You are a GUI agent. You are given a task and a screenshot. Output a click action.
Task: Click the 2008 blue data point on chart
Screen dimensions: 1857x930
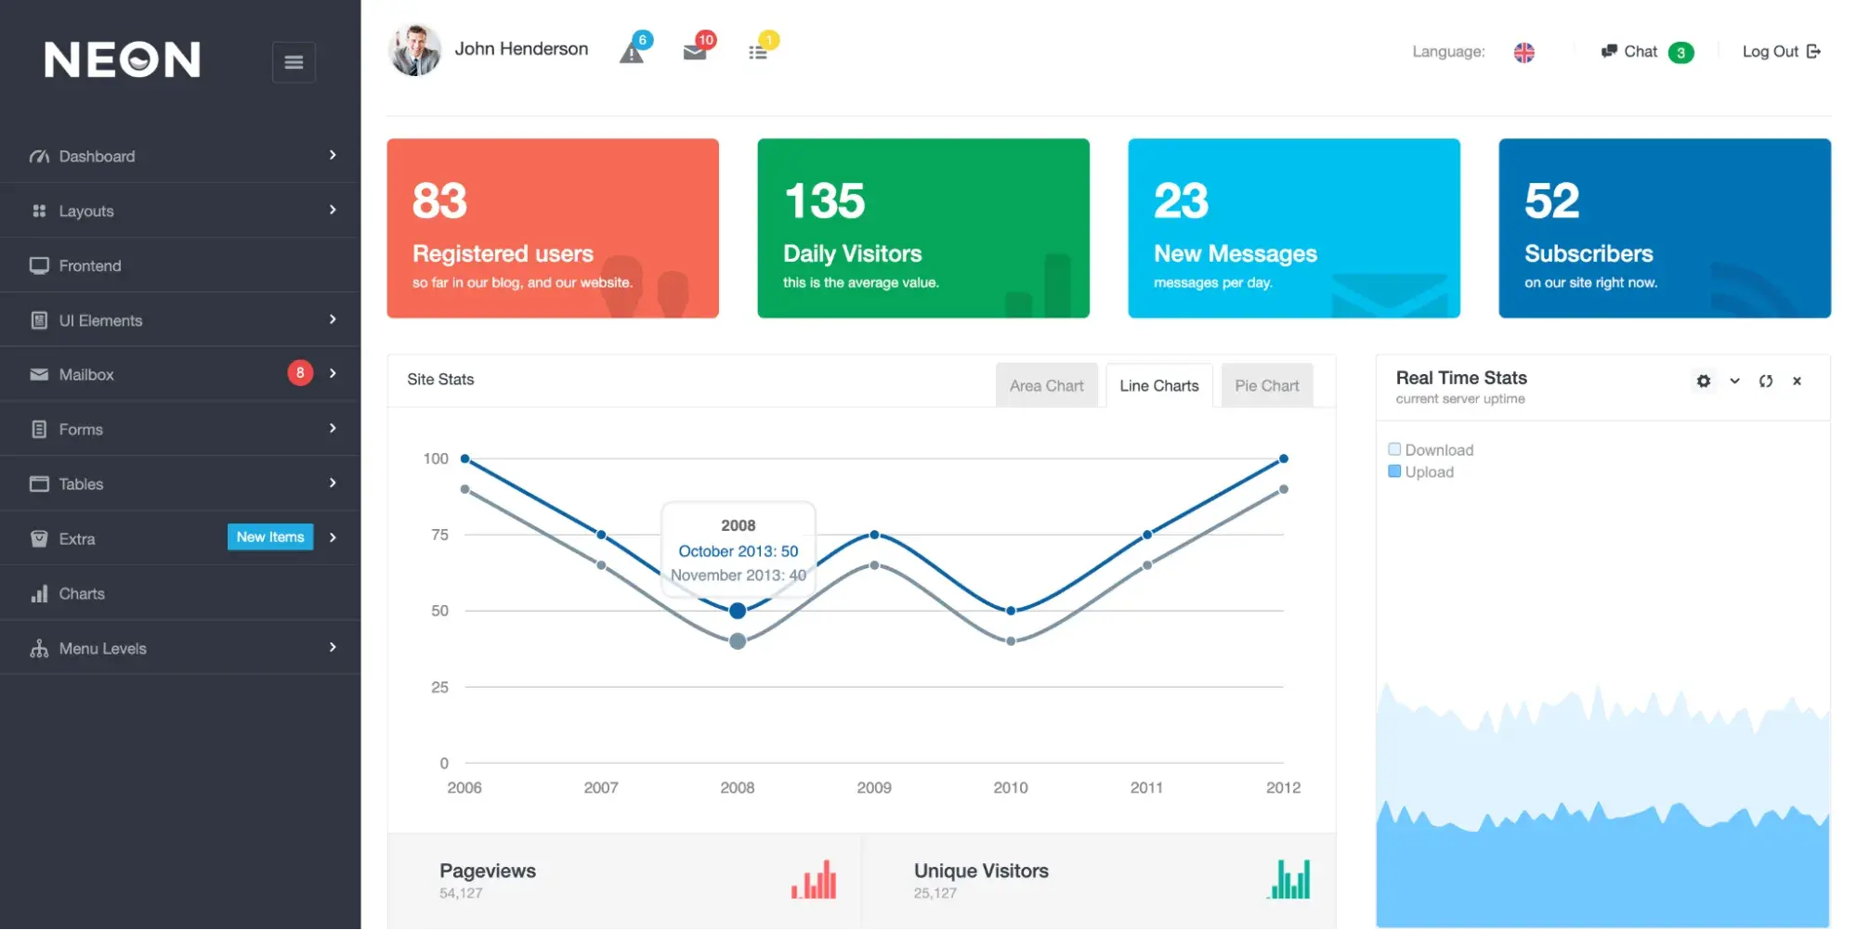click(x=738, y=611)
